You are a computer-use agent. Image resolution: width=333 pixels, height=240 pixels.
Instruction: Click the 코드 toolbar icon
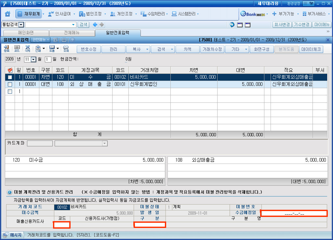click(17, 49)
